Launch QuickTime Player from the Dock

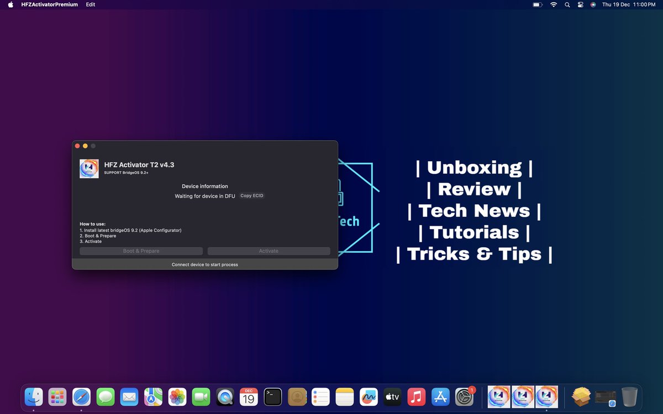[x=225, y=396]
